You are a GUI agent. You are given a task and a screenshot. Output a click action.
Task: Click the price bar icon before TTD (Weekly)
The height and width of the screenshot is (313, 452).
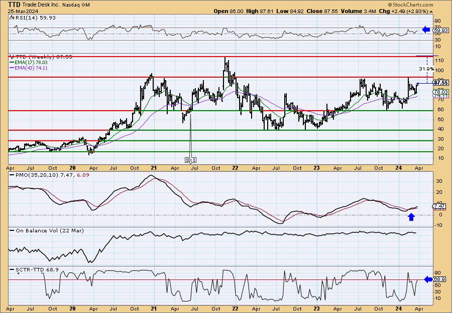coord(12,57)
